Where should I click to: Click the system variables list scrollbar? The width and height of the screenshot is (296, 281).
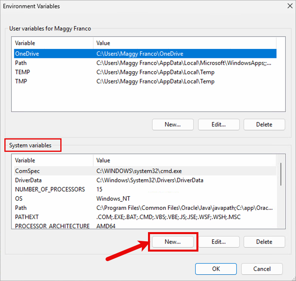click(281, 174)
